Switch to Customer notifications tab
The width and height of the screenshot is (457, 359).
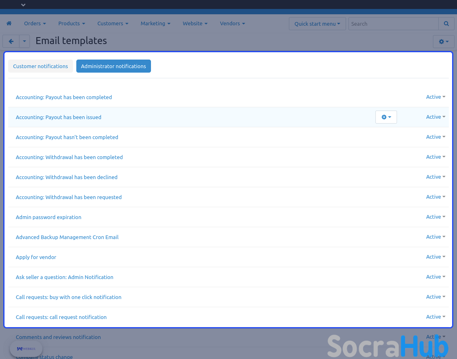point(40,66)
